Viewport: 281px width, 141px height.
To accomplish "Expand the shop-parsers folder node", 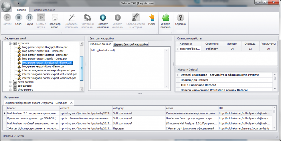I will coord(10,89).
